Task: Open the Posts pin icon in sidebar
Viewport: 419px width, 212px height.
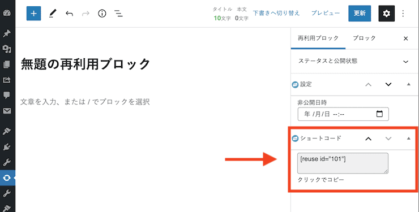Action: point(7,33)
